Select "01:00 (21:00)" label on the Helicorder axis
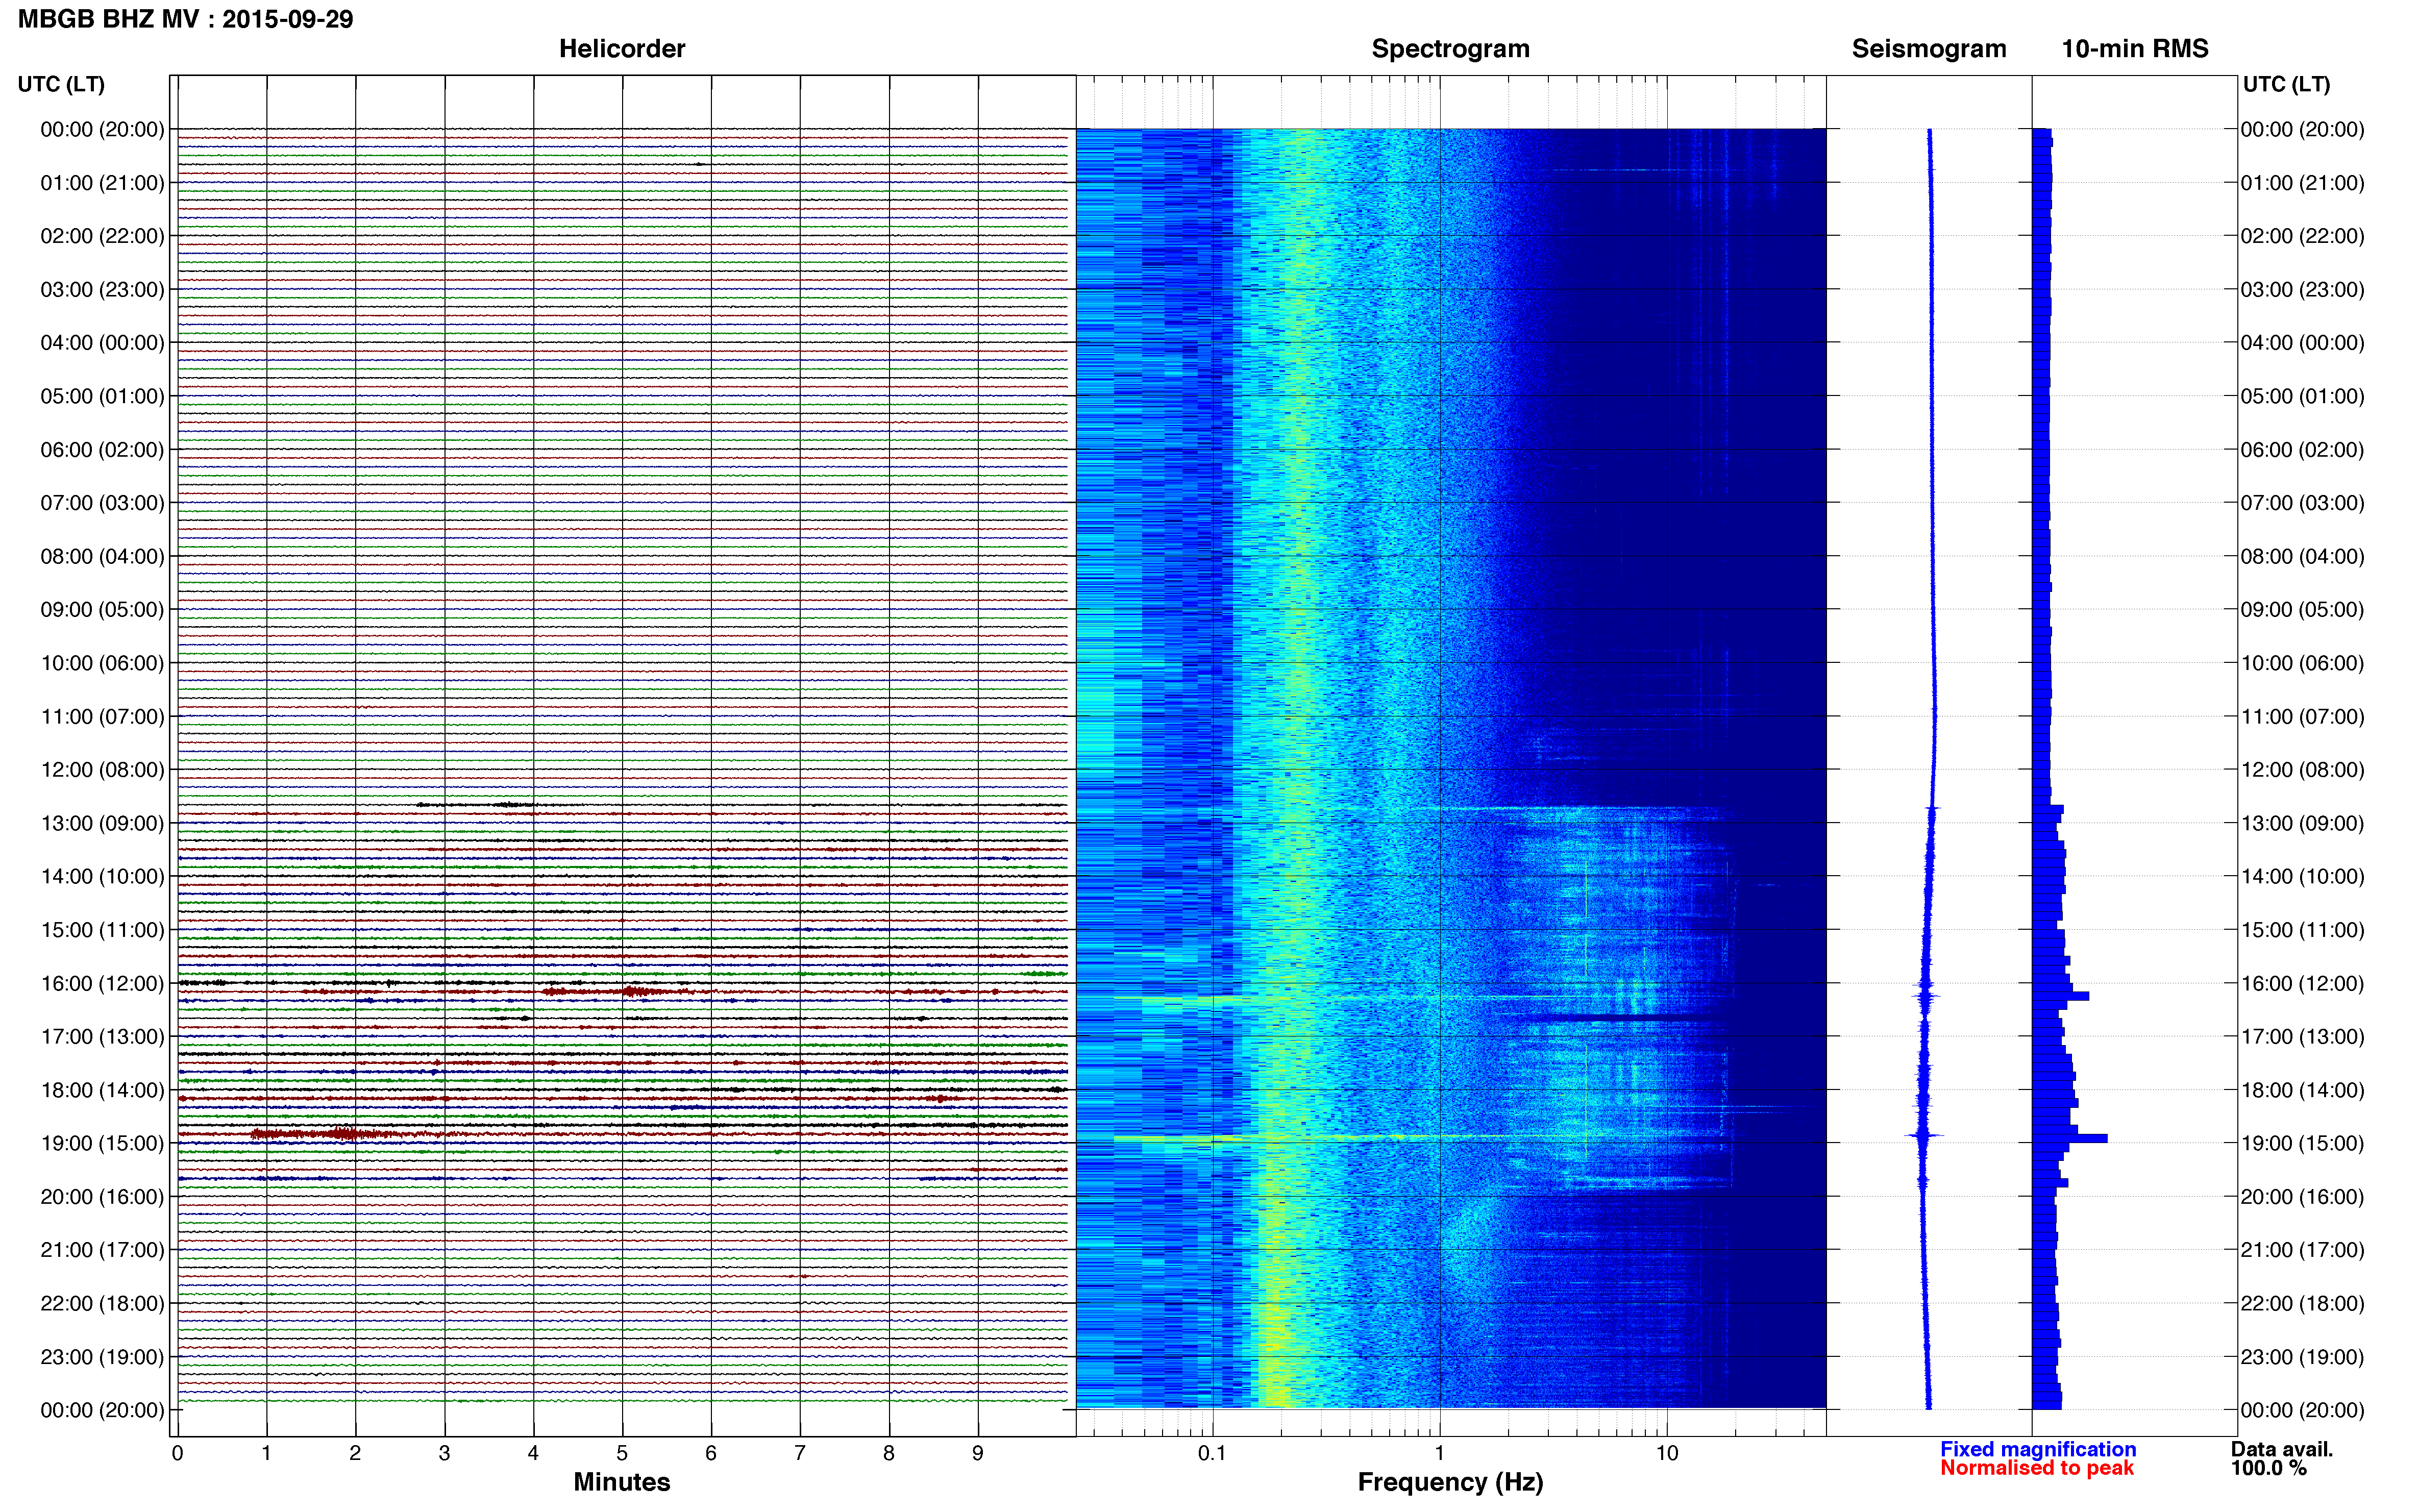 pyautogui.click(x=102, y=183)
